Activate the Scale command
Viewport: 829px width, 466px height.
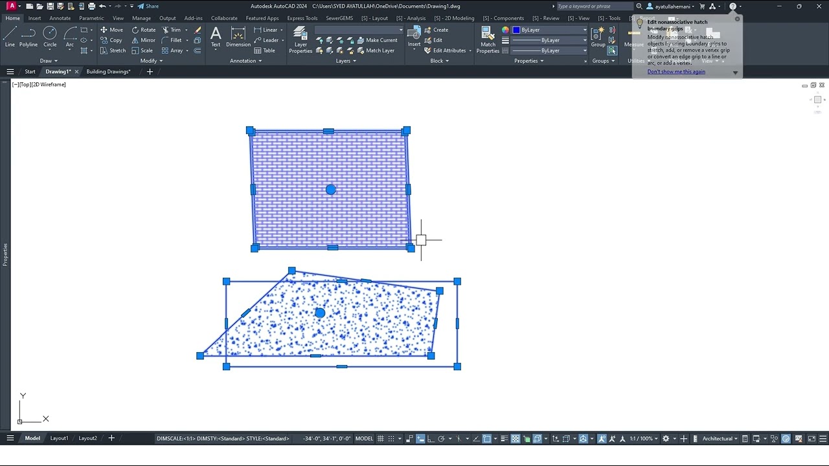click(142, 50)
